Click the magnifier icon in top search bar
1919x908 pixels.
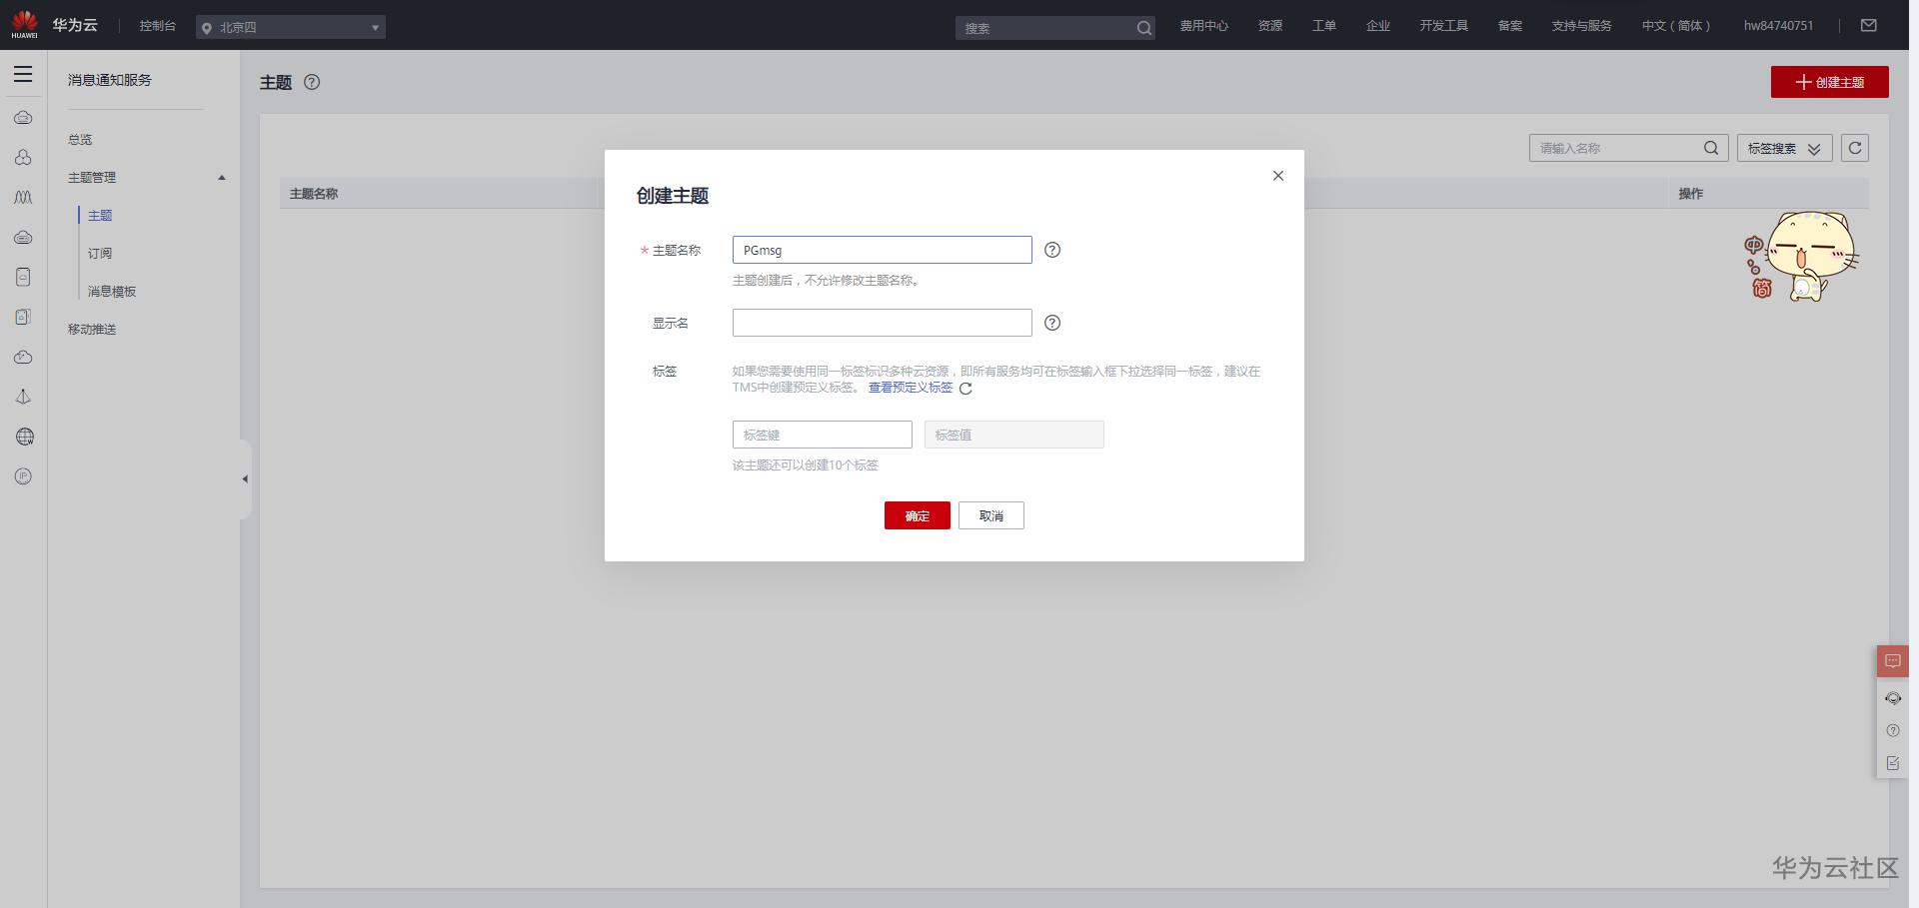[x=1143, y=28]
